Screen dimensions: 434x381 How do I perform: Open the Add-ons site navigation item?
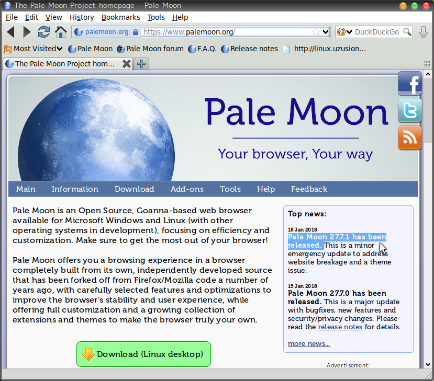pos(187,189)
